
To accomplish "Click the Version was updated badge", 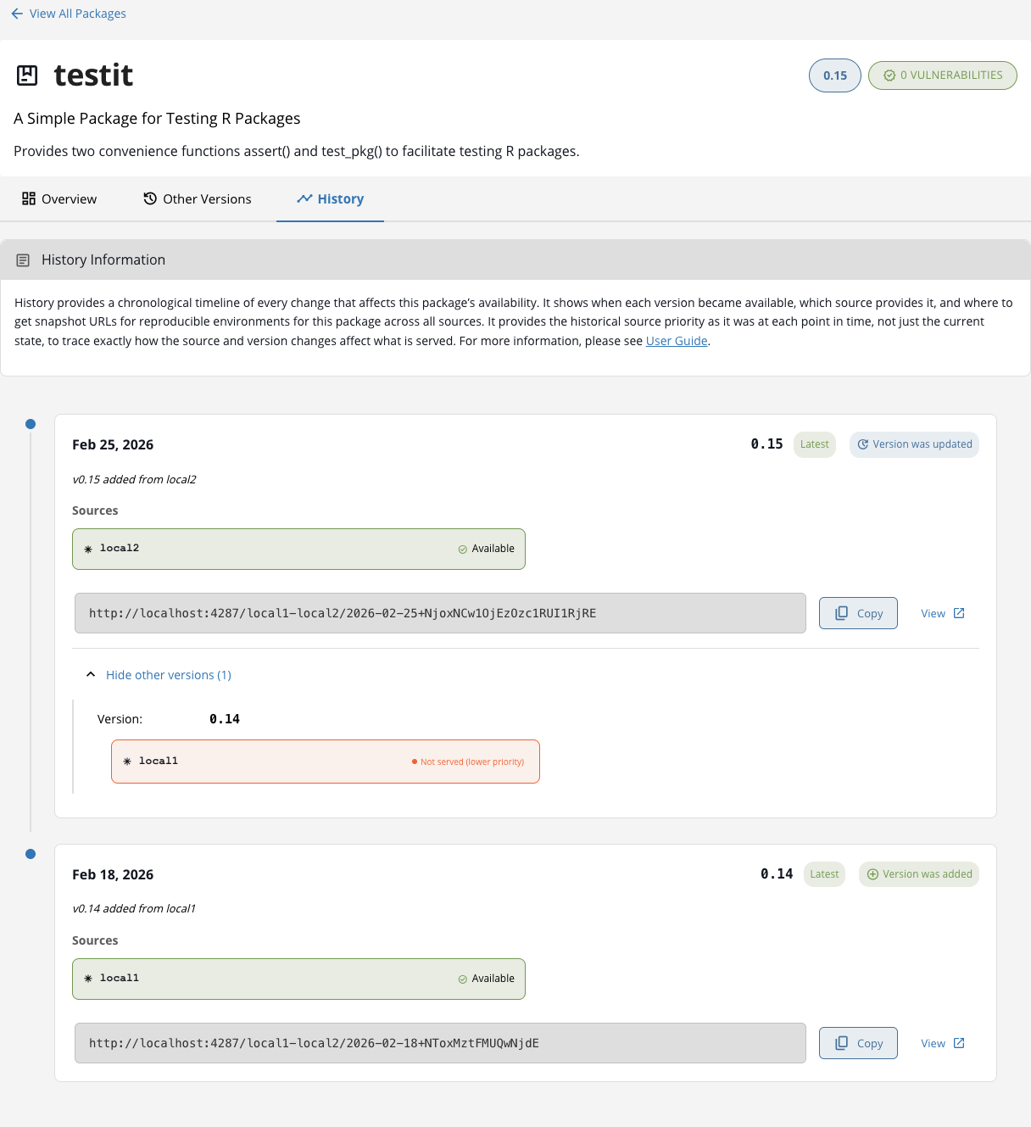I will tap(914, 444).
